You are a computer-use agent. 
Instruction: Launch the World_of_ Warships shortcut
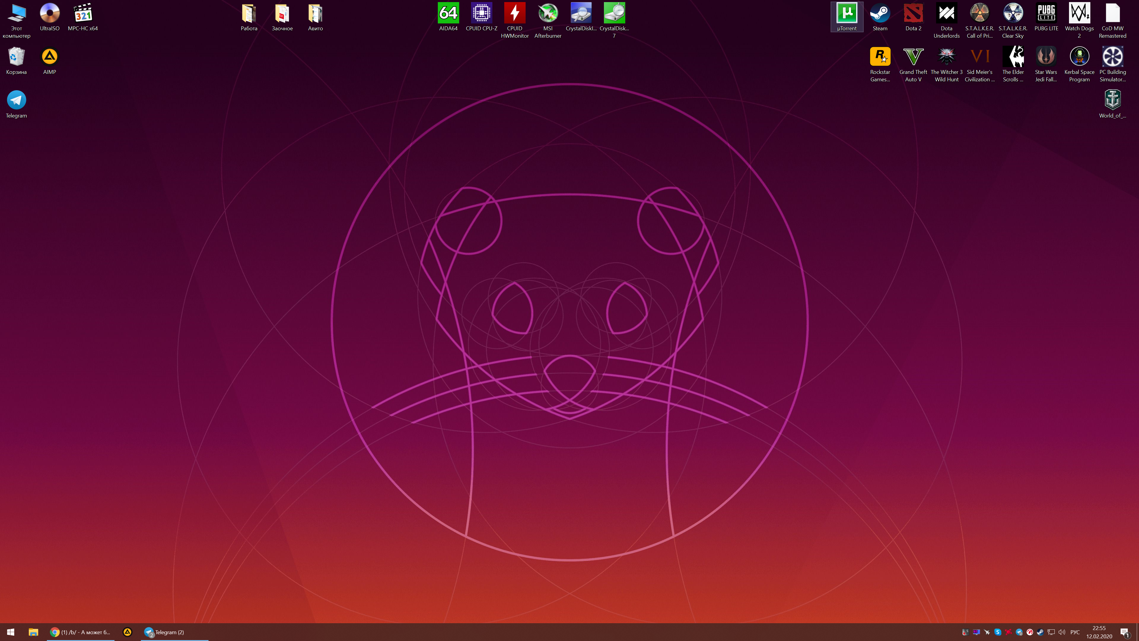[x=1113, y=104]
